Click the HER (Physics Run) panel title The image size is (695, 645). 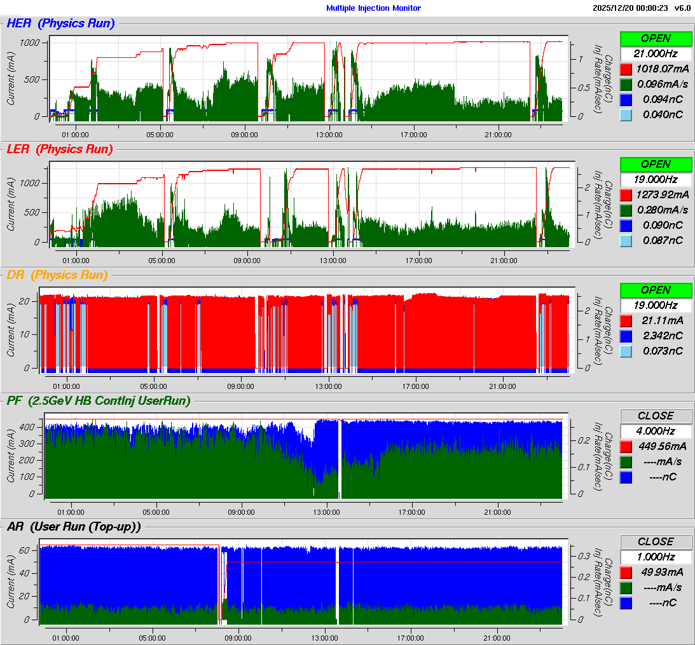click(60, 24)
